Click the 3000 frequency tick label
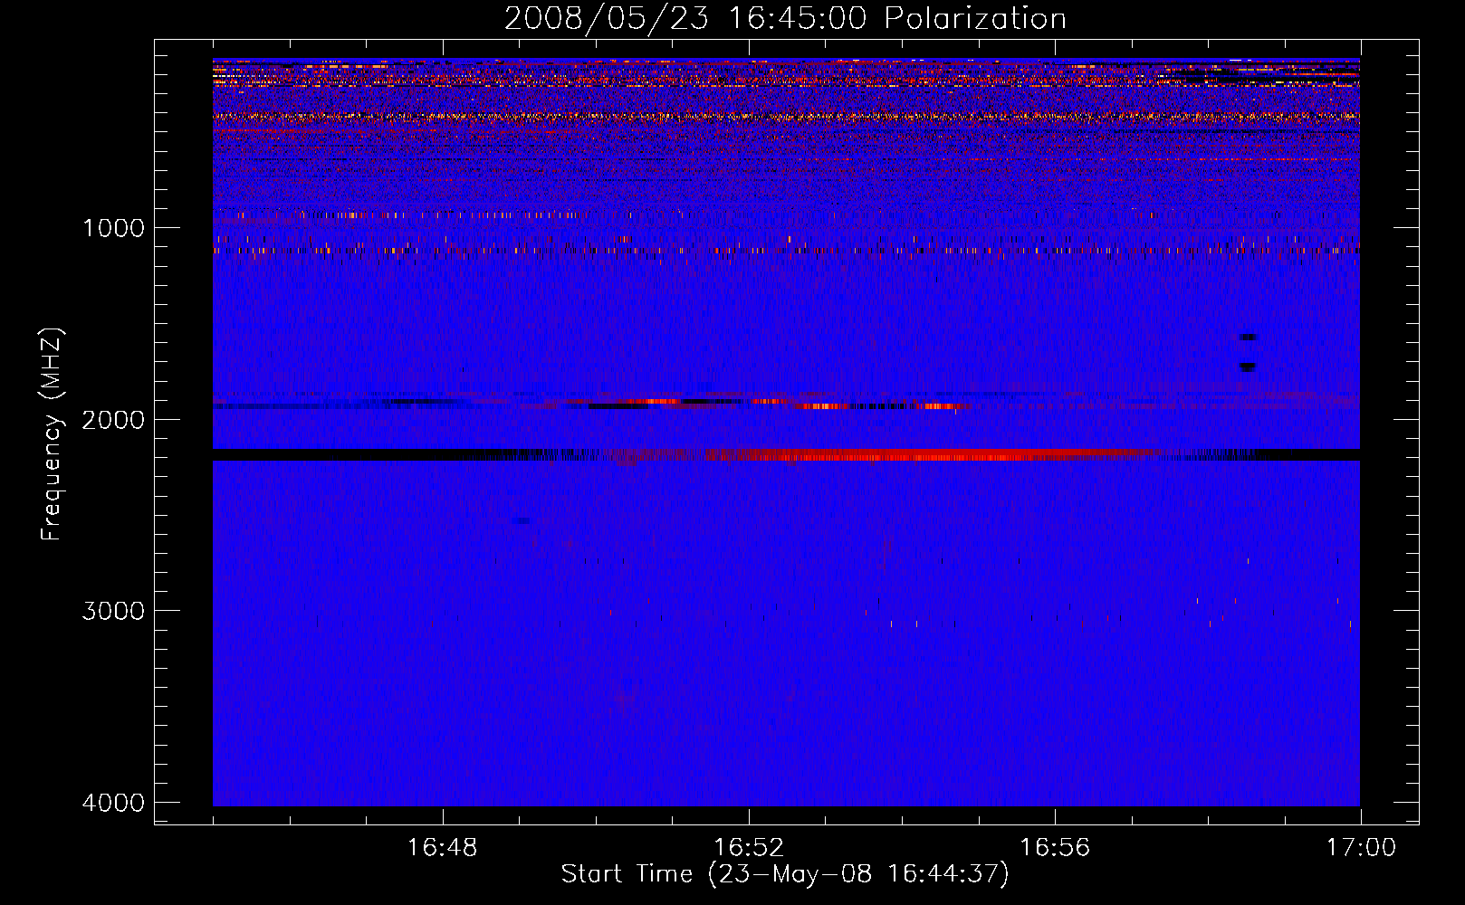 tap(113, 611)
